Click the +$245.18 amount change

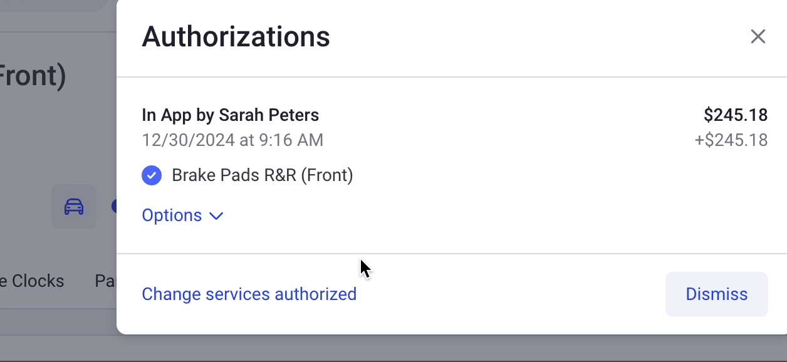[x=731, y=140]
